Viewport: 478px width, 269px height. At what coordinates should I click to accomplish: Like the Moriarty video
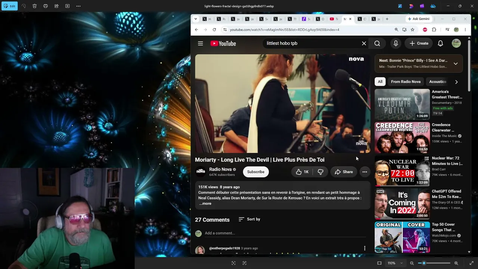click(302, 172)
